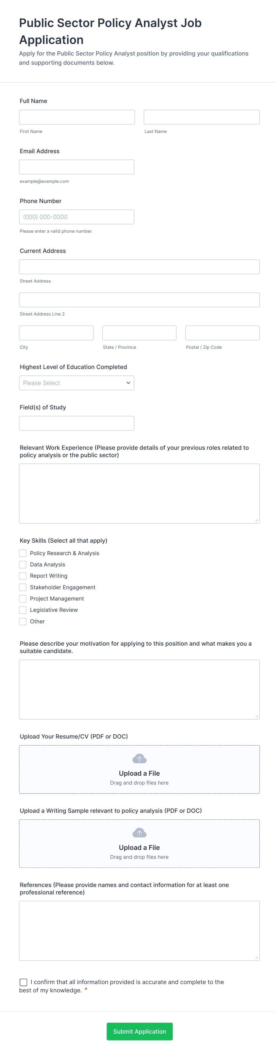
Task: Tick the Data Analysis checkbox
Action: [x=23, y=565]
